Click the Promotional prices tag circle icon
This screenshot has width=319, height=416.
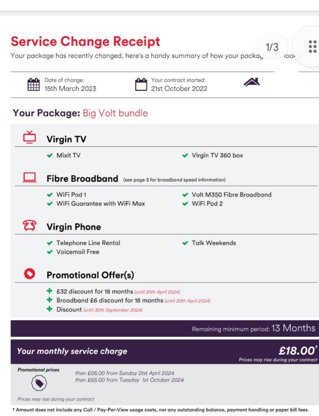point(39,383)
